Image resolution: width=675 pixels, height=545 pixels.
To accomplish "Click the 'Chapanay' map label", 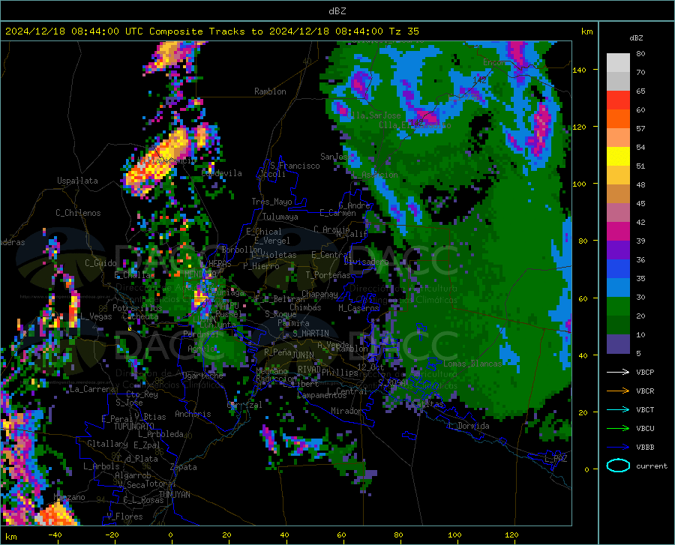I will click(x=319, y=294).
